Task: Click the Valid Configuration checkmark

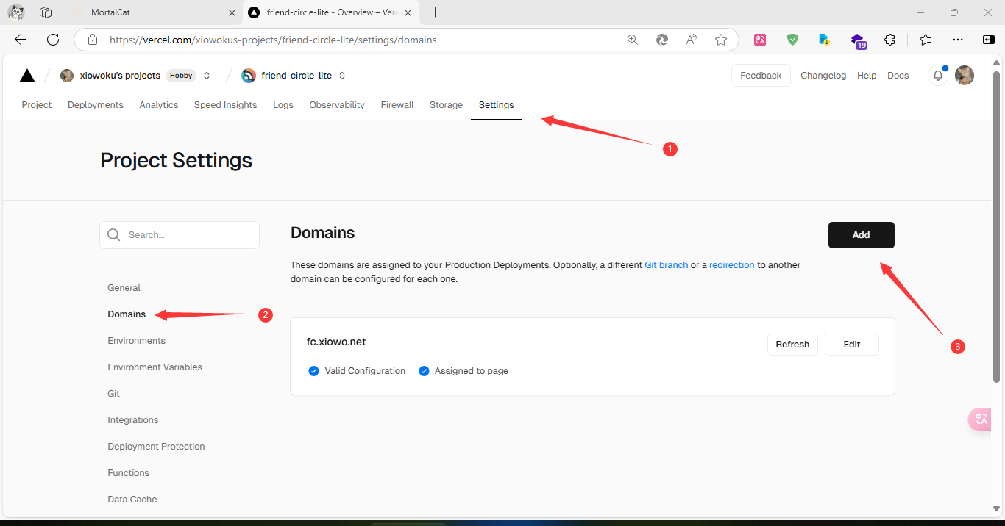Action: pos(314,371)
